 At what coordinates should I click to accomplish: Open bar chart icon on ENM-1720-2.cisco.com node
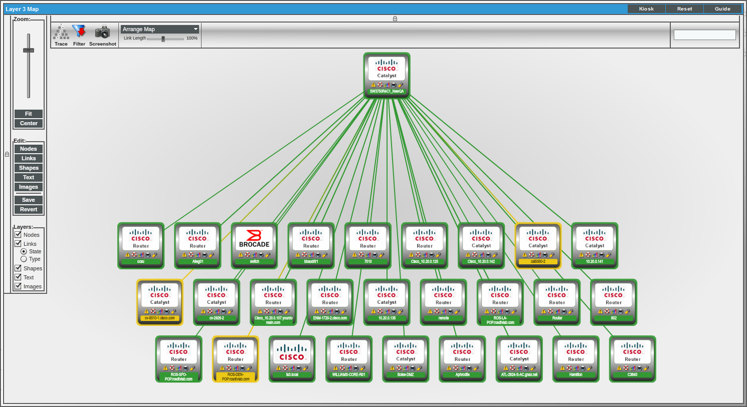[330, 311]
